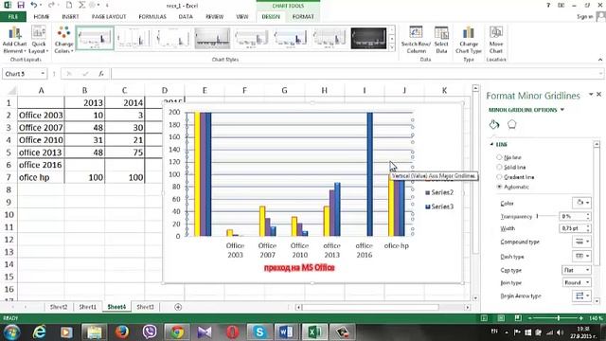Open Viber from taskbar
The image size is (606, 341).
coord(150,332)
